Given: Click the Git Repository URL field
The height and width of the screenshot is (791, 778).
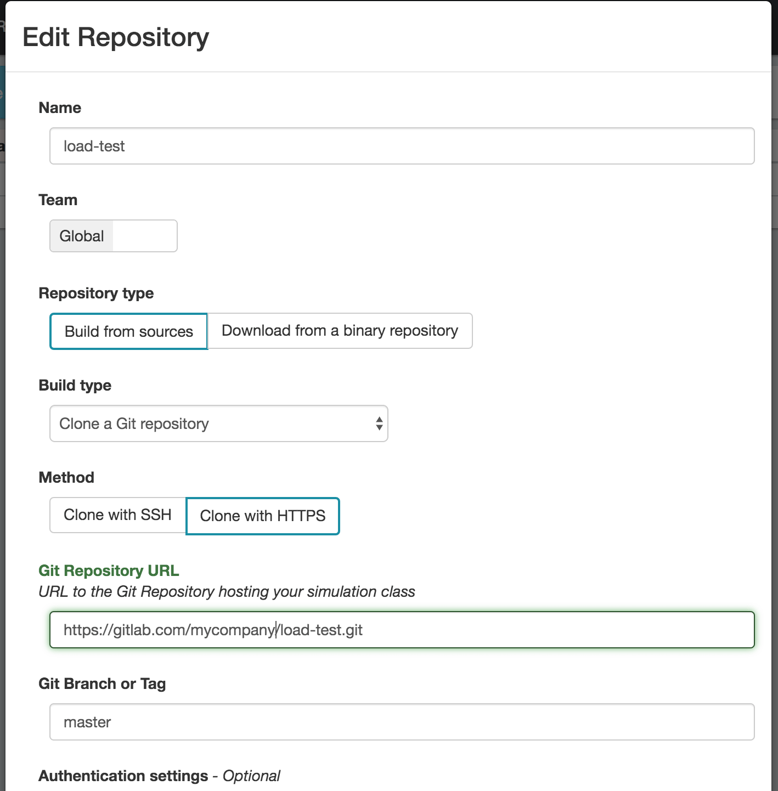Looking at the screenshot, I should pos(402,630).
